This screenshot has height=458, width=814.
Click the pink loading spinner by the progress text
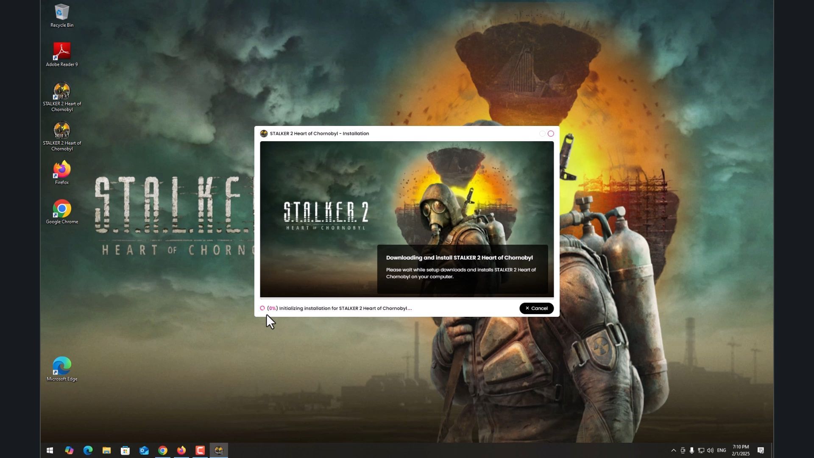point(262,308)
